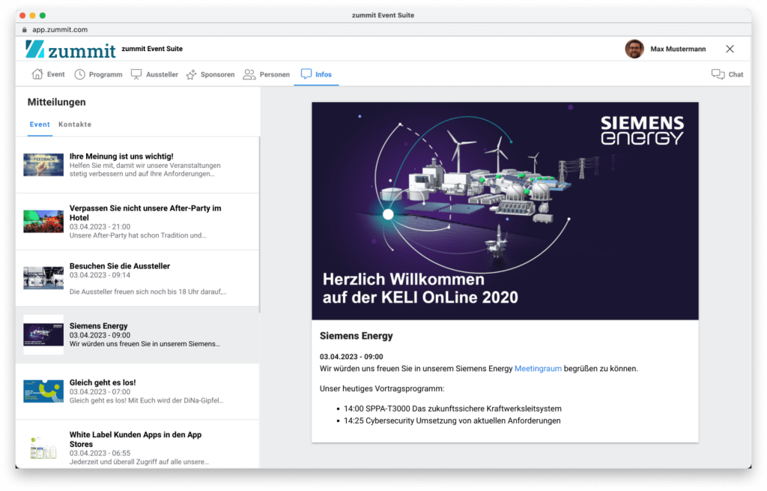The height and width of the screenshot is (491, 767).
Task: Switch to the Kontakte tab
Action: coord(74,124)
